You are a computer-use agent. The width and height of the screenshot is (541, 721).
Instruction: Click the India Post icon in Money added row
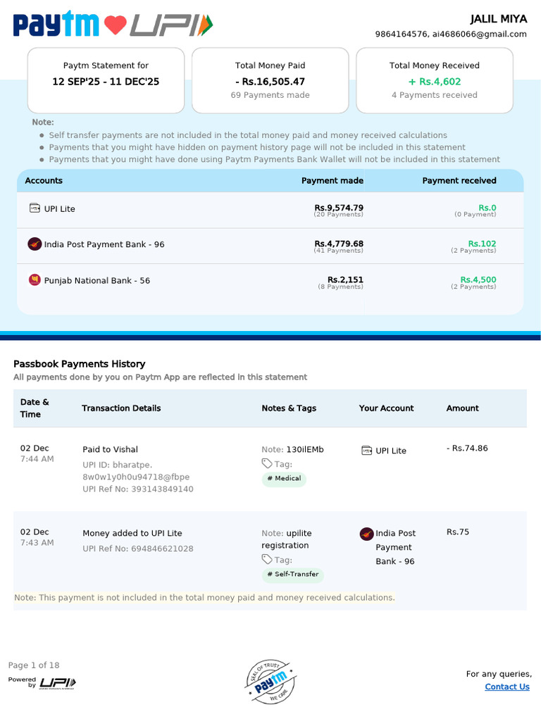tap(366, 534)
